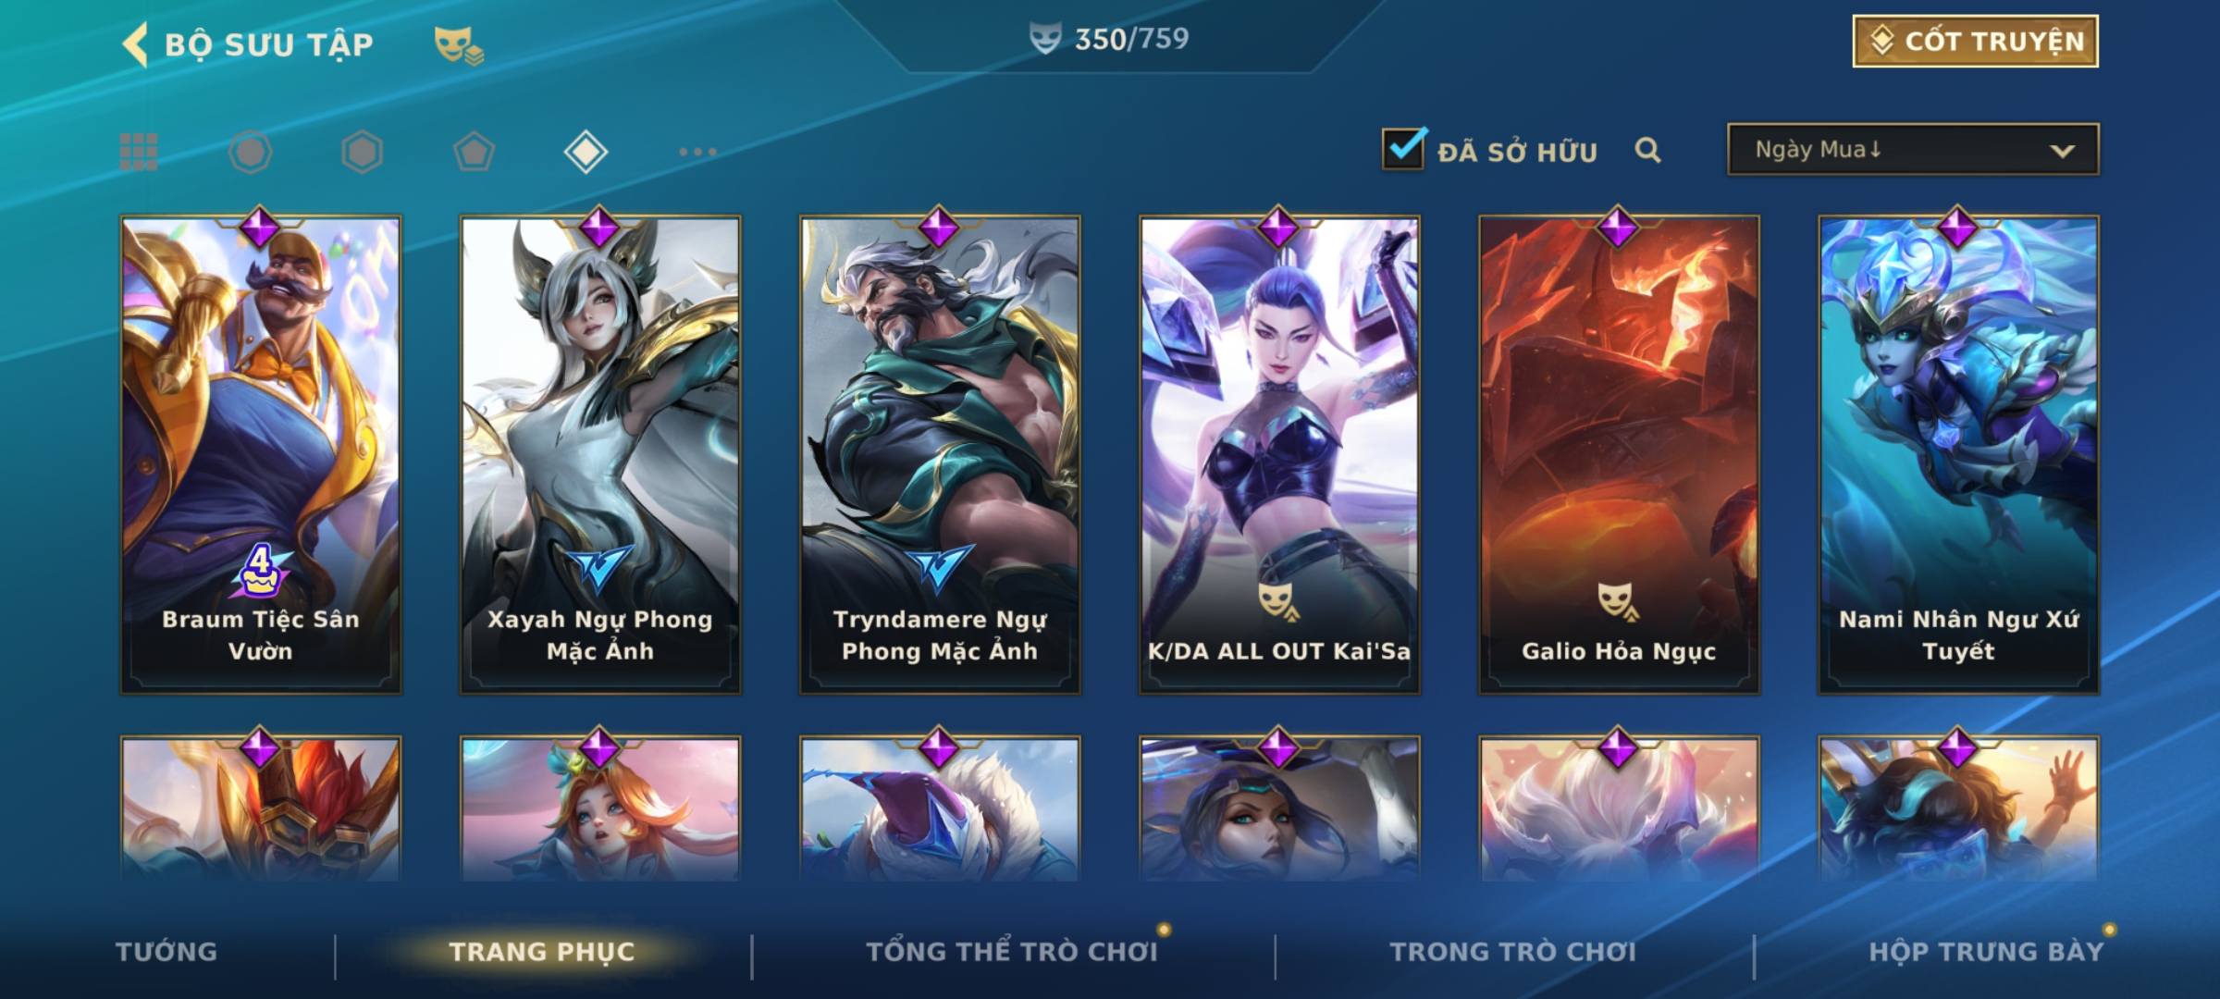
Task: Open the skin mask coins icon
Action: (459, 44)
